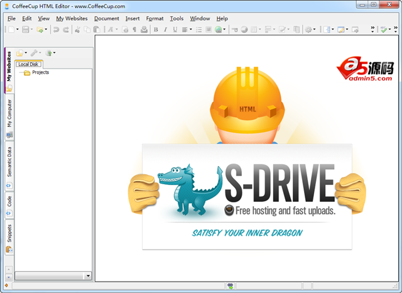
Task: Open the View menu
Action: [x=44, y=18]
